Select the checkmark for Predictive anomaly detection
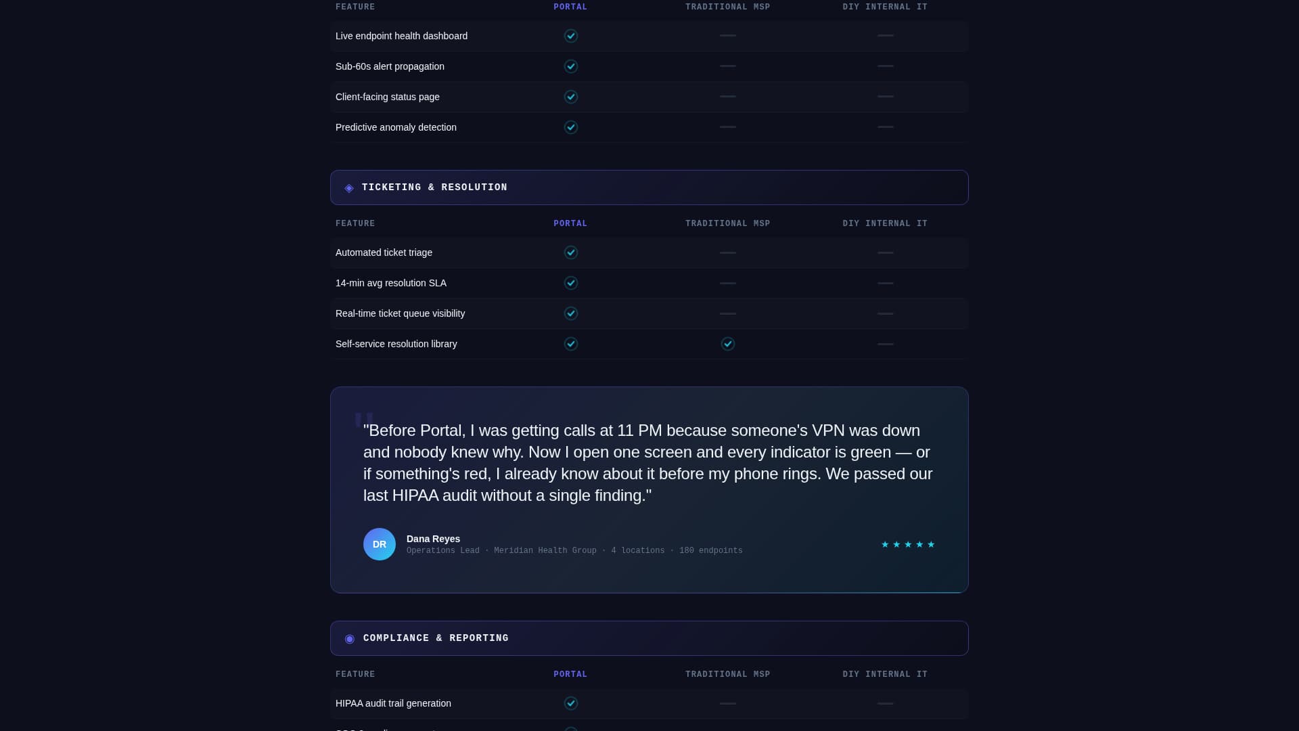This screenshot has height=731, width=1299. point(570,127)
